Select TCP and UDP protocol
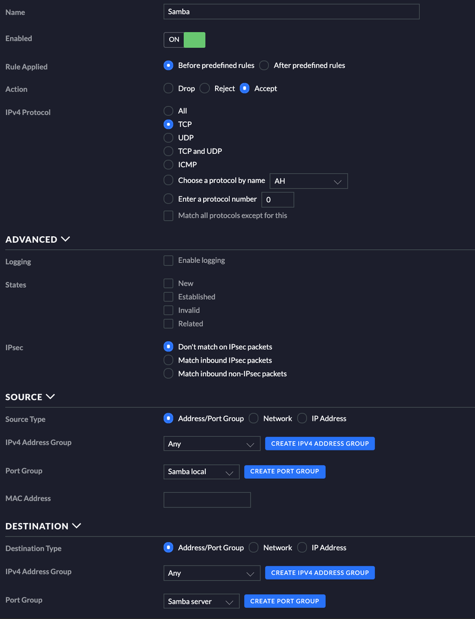Viewport: 475px width, 619px height. pyautogui.click(x=169, y=151)
